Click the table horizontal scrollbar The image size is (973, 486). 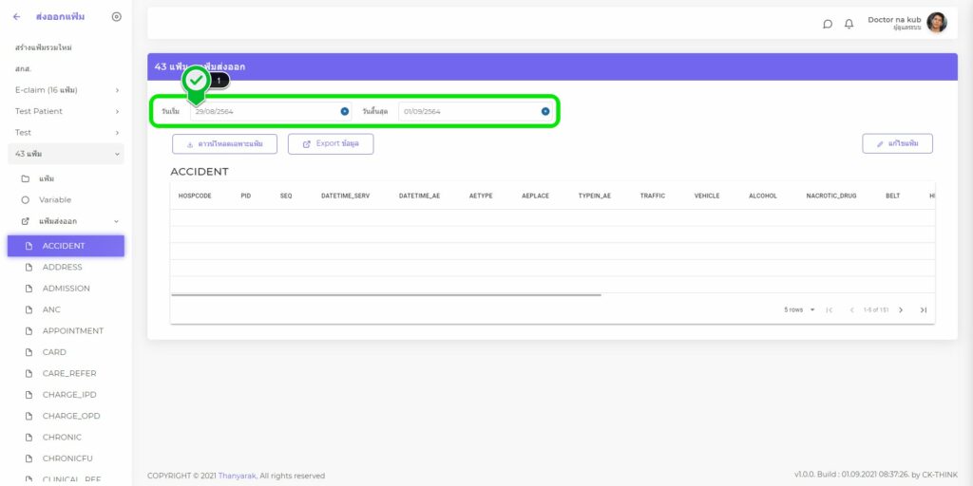click(x=386, y=295)
